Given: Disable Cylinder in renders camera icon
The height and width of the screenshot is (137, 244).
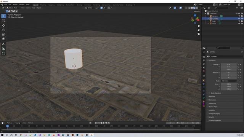Looking at the screenshot, I should click(x=242, y=19).
